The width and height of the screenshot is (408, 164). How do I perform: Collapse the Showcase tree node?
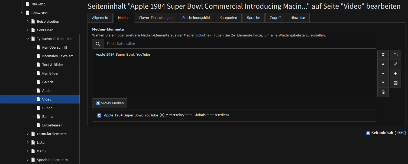pos(22,13)
